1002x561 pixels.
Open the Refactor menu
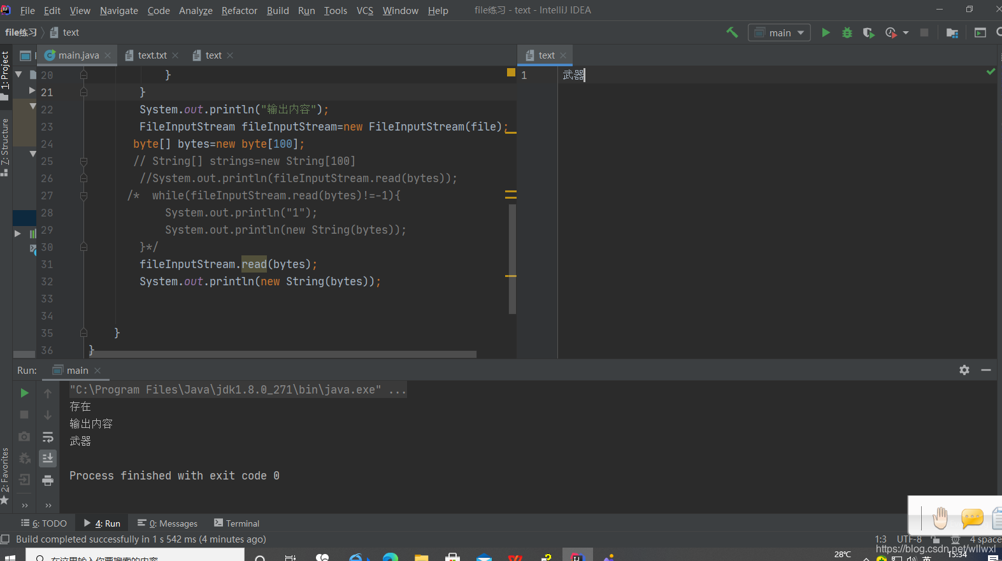(x=240, y=10)
